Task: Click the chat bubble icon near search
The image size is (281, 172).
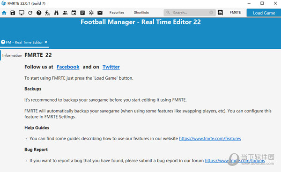Action: click(220, 12)
